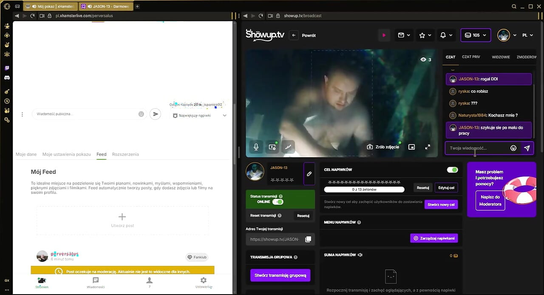Click the Powrót link
The image size is (544, 295).
tap(309, 35)
